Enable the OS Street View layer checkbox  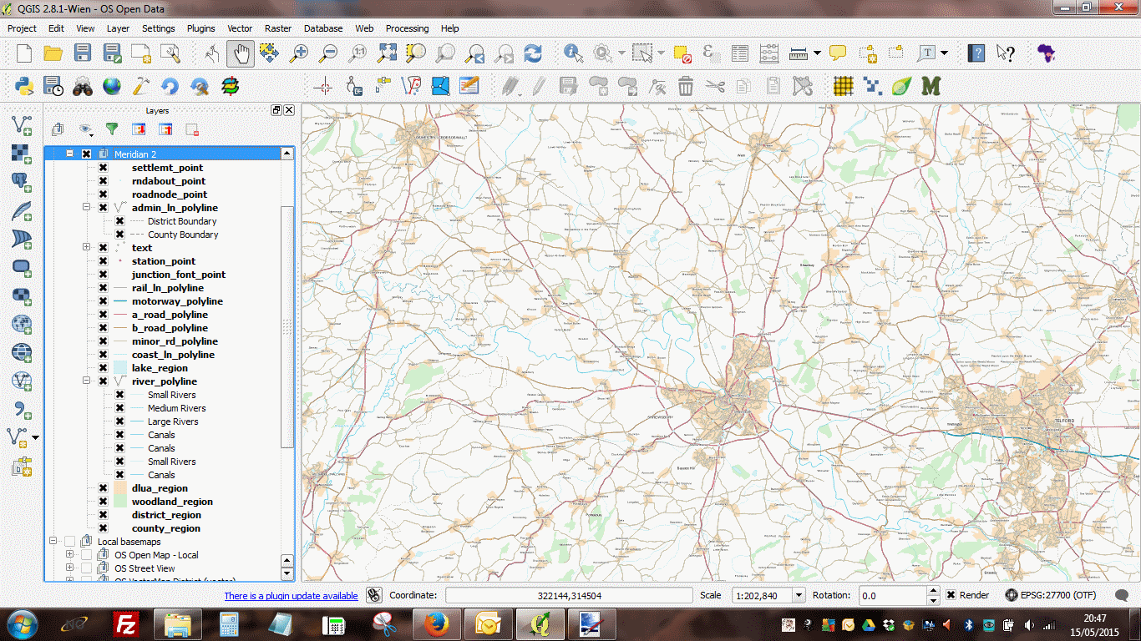coord(86,568)
